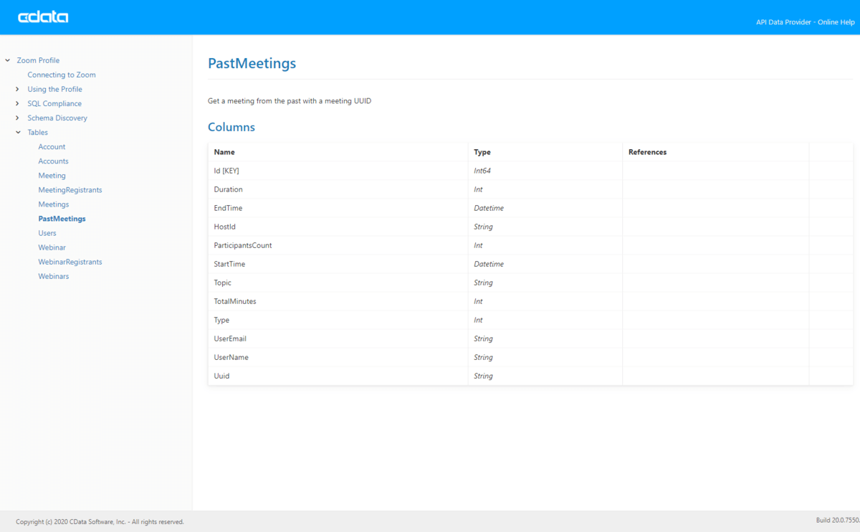Image resolution: width=860 pixels, height=532 pixels.
Task: Open the Users table page
Action: click(47, 232)
